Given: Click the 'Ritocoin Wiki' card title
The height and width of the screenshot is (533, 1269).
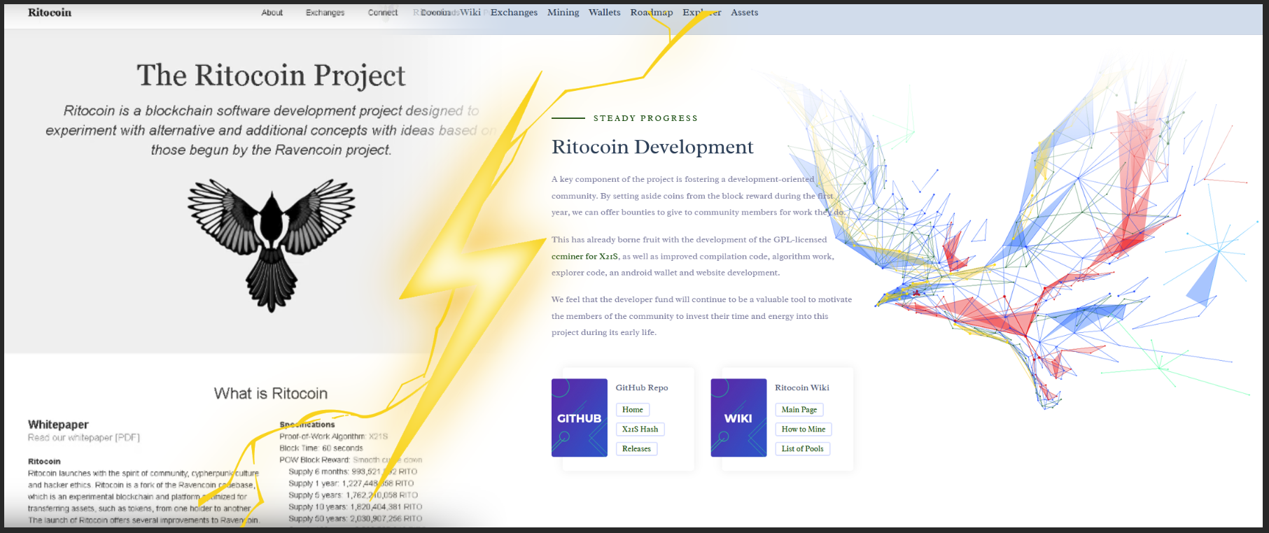Looking at the screenshot, I should click(x=802, y=388).
